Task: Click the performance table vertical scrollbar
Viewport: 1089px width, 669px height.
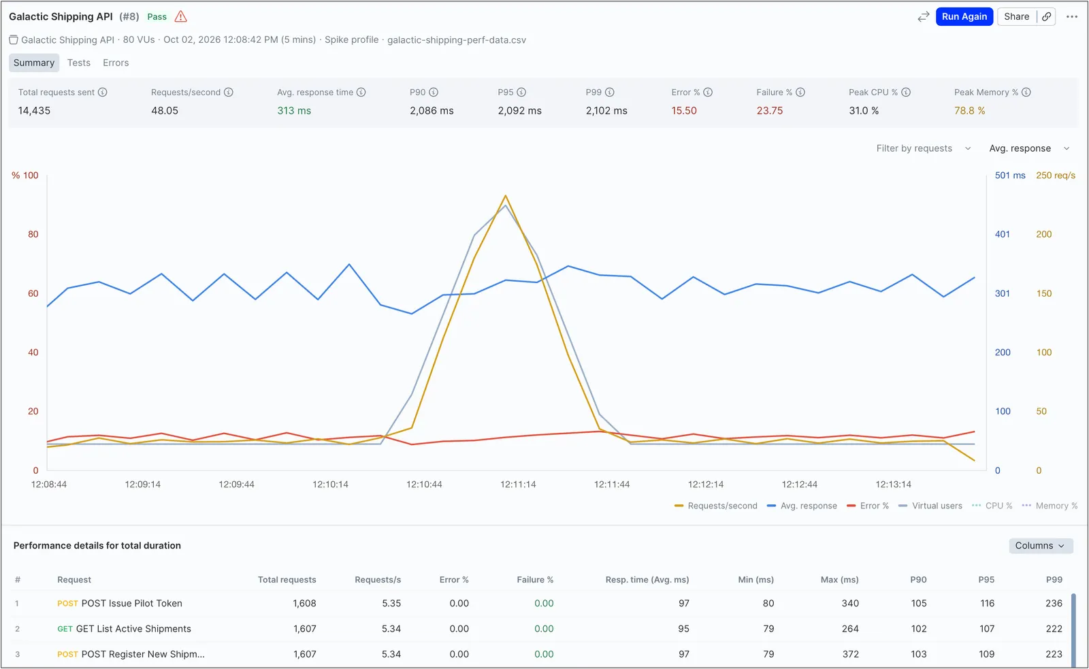Action: click(x=1073, y=630)
